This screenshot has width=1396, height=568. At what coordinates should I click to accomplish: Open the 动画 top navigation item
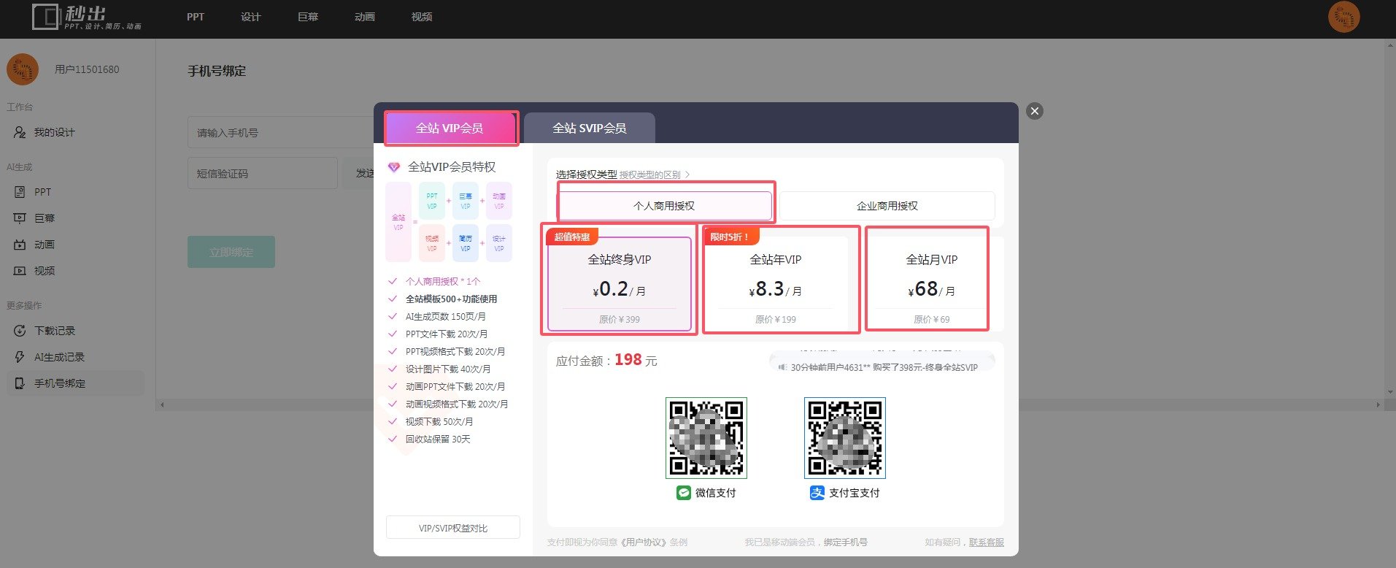tap(365, 17)
